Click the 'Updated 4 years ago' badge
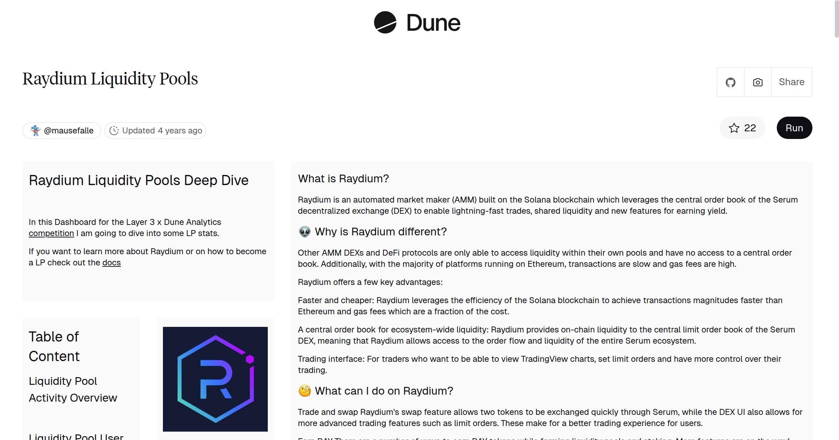This screenshot has height=440, width=839. [156, 130]
